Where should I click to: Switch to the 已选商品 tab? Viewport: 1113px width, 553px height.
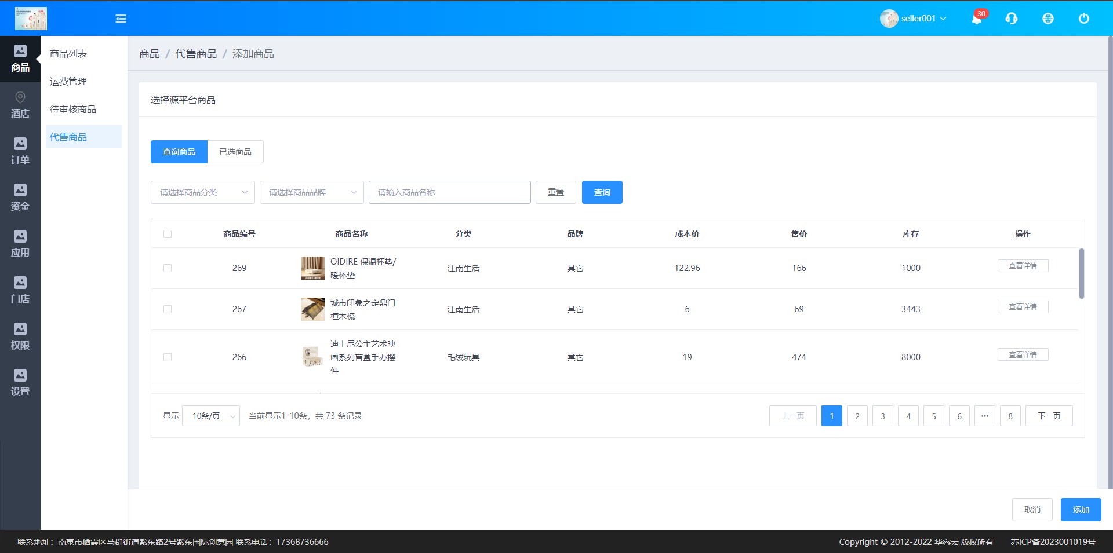point(235,152)
